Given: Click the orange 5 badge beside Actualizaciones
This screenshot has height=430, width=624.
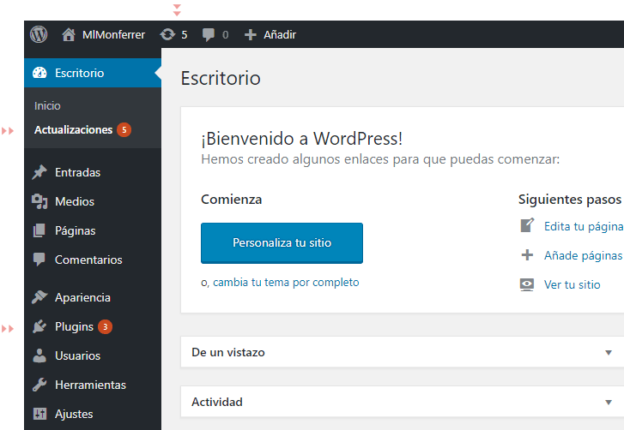Looking at the screenshot, I should (124, 130).
